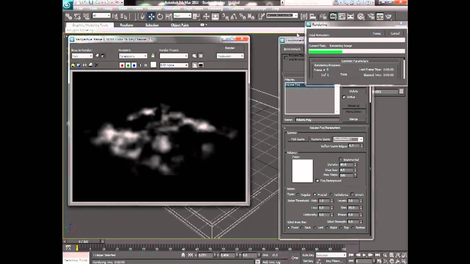The image size is (470, 264).
Task: Click the white fog Color swatch
Action: click(x=302, y=171)
